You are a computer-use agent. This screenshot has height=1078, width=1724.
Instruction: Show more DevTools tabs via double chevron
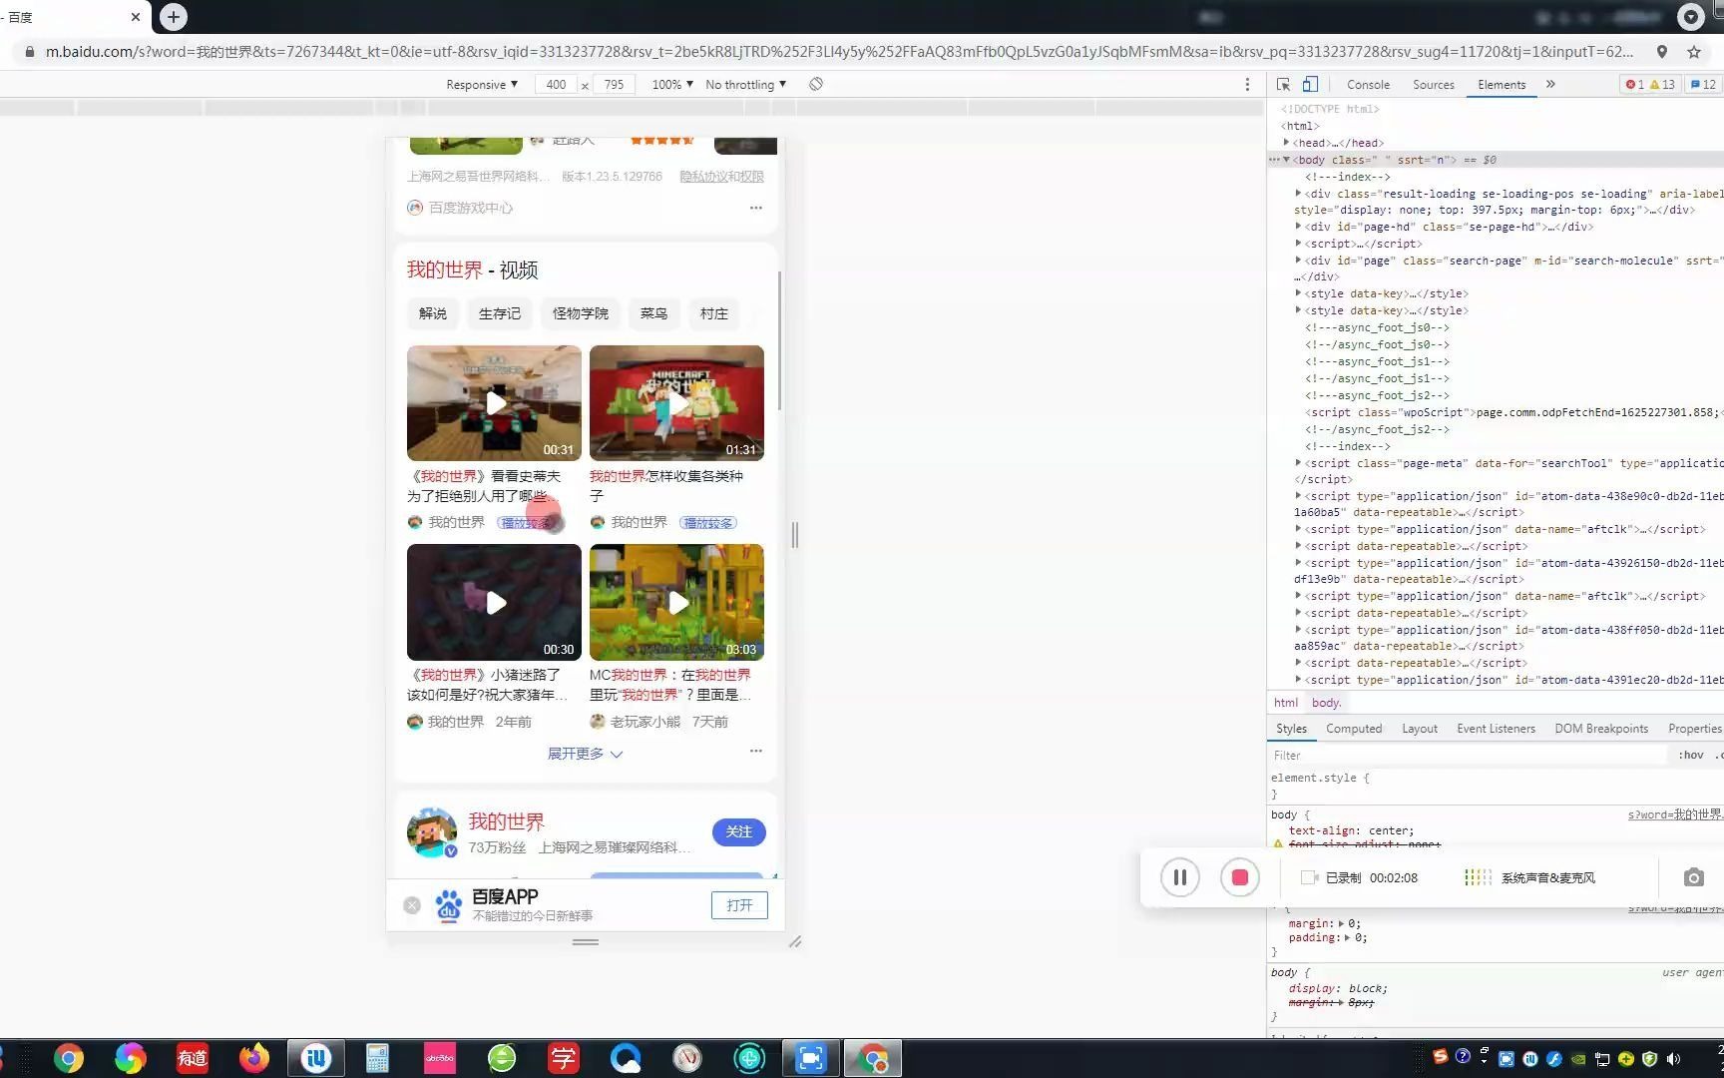1550,85
